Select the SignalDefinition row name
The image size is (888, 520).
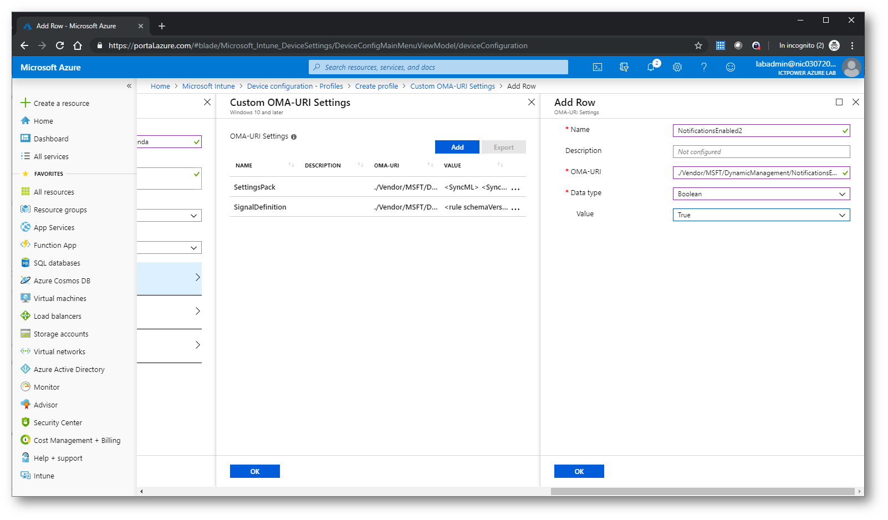(260, 207)
